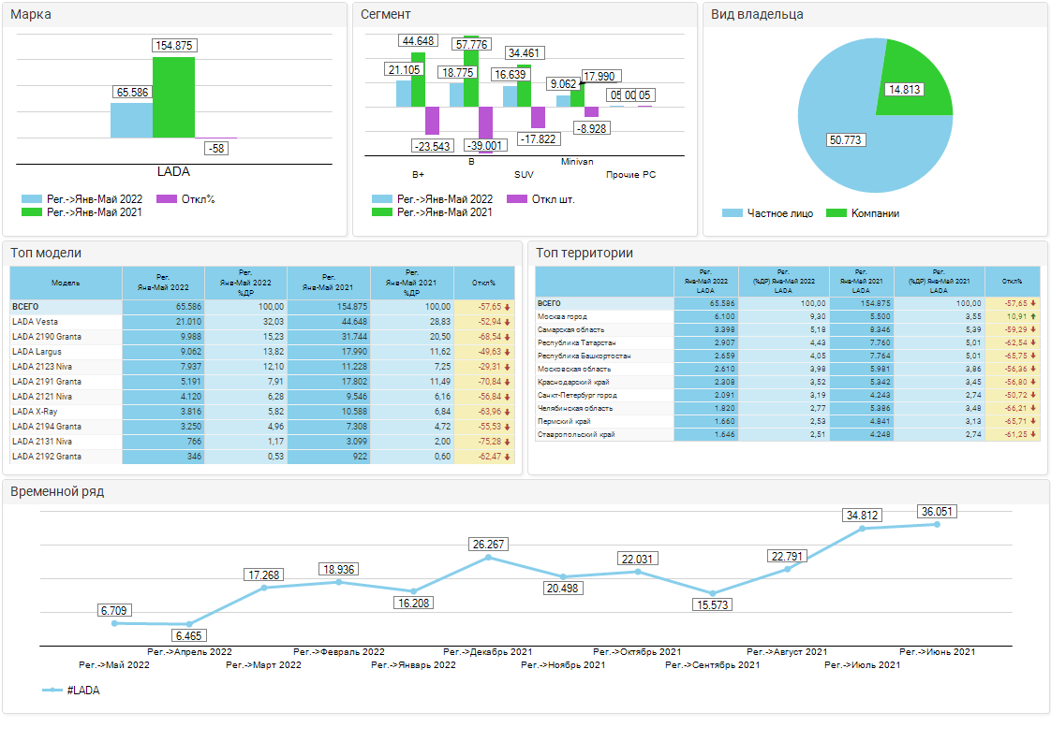The width and height of the screenshot is (1051, 742).
Task: Click the green 154.875 bar in Марка chart
Action: pos(173,97)
